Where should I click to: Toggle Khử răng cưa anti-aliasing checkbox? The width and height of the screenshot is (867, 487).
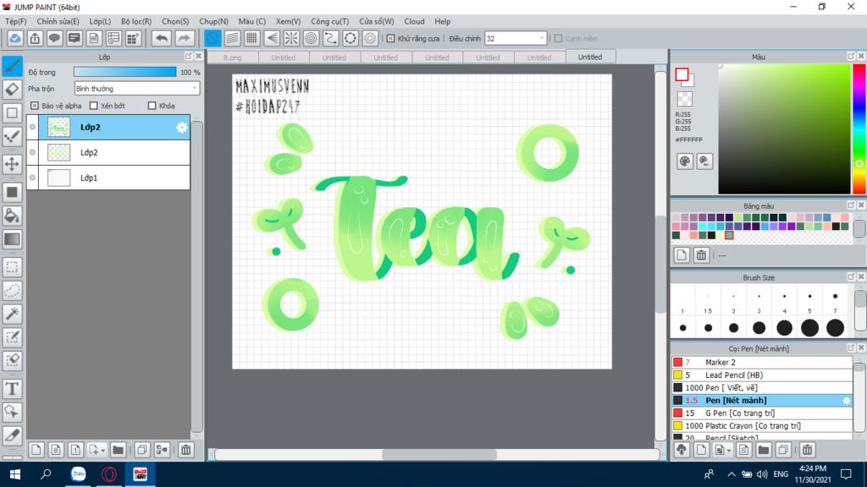(390, 39)
